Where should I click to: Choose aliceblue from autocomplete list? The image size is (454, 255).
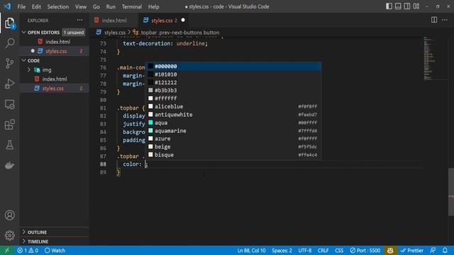coord(233,106)
